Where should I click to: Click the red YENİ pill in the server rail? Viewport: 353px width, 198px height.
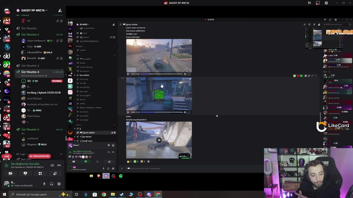tap(7, 156)
